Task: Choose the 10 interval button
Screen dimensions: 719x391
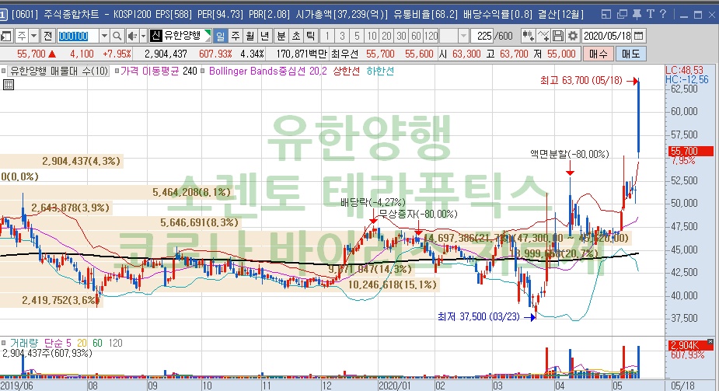Action: tap(372, 36)
